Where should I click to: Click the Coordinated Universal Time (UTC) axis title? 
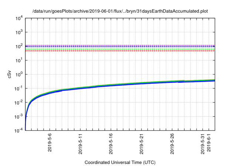[120, 162]
